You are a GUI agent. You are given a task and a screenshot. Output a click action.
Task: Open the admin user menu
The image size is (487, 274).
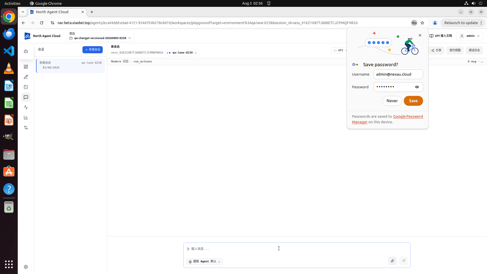(470, 36)
